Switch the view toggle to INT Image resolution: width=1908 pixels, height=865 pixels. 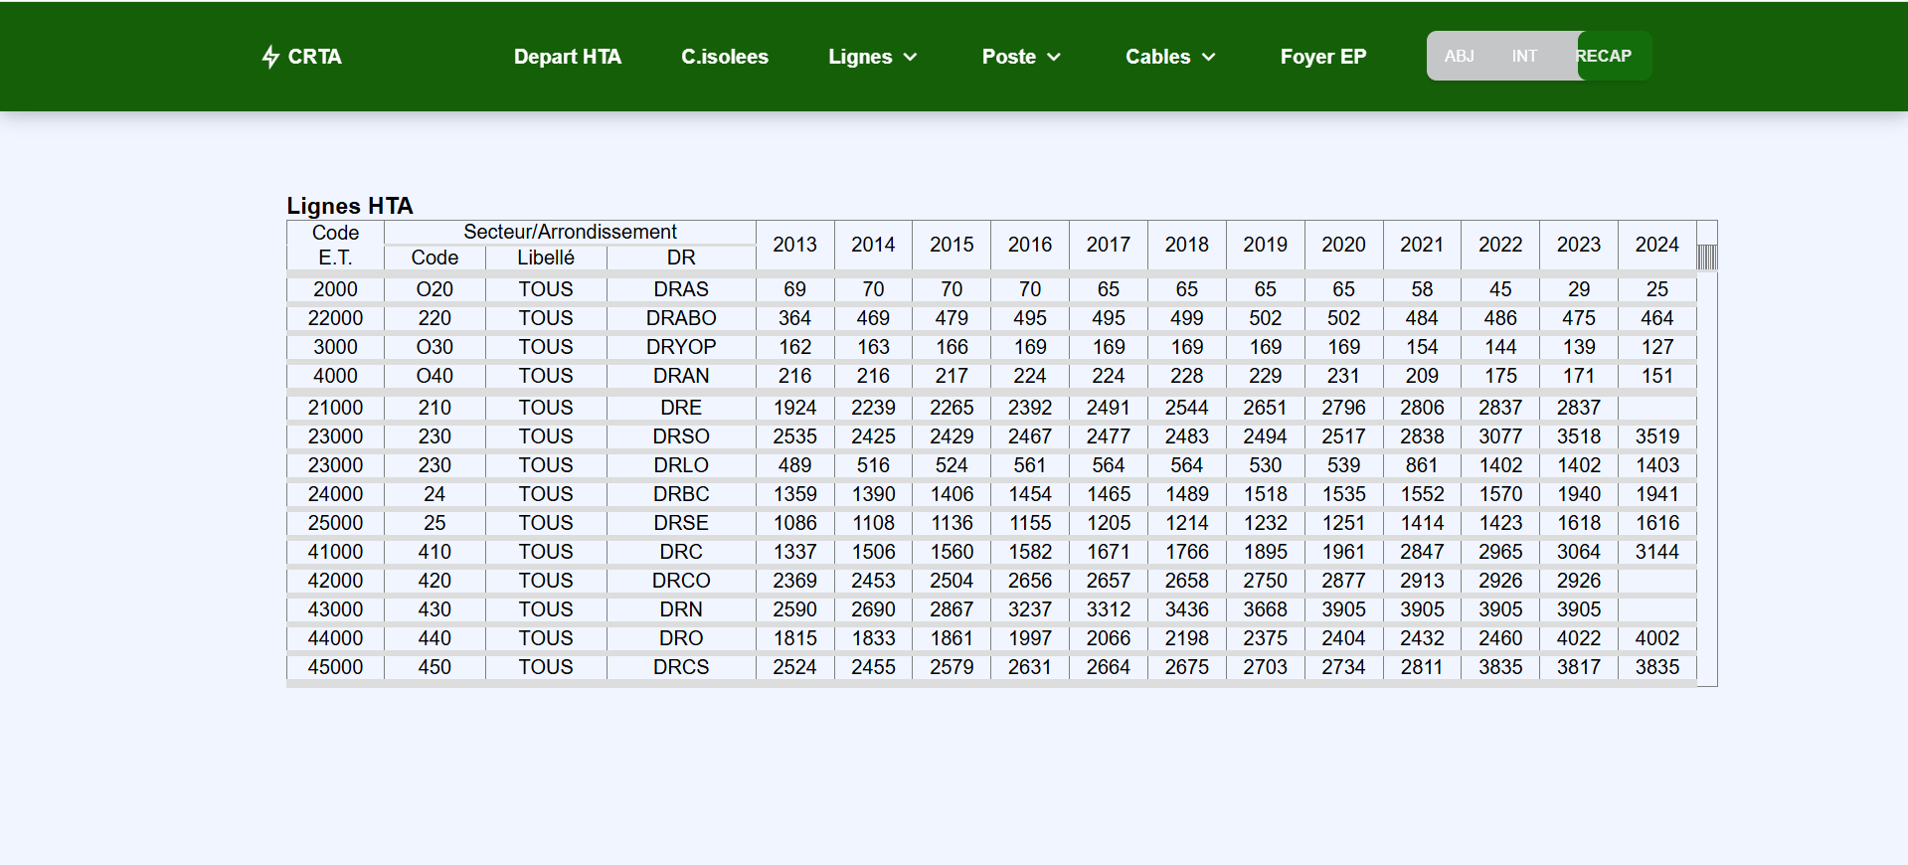coord(1524,57)
